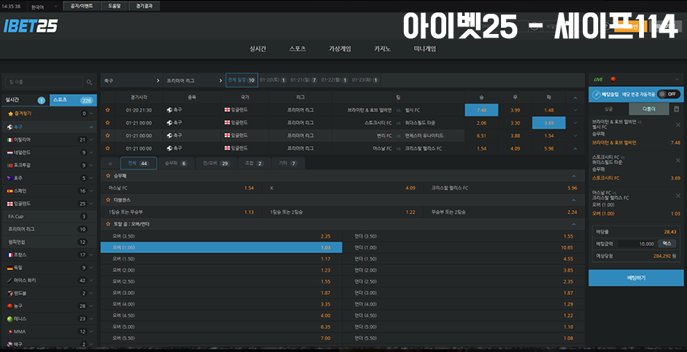
Task: Click the soccer ball icon next to 축구 in sidebar
Action: [x=10, y=127]
